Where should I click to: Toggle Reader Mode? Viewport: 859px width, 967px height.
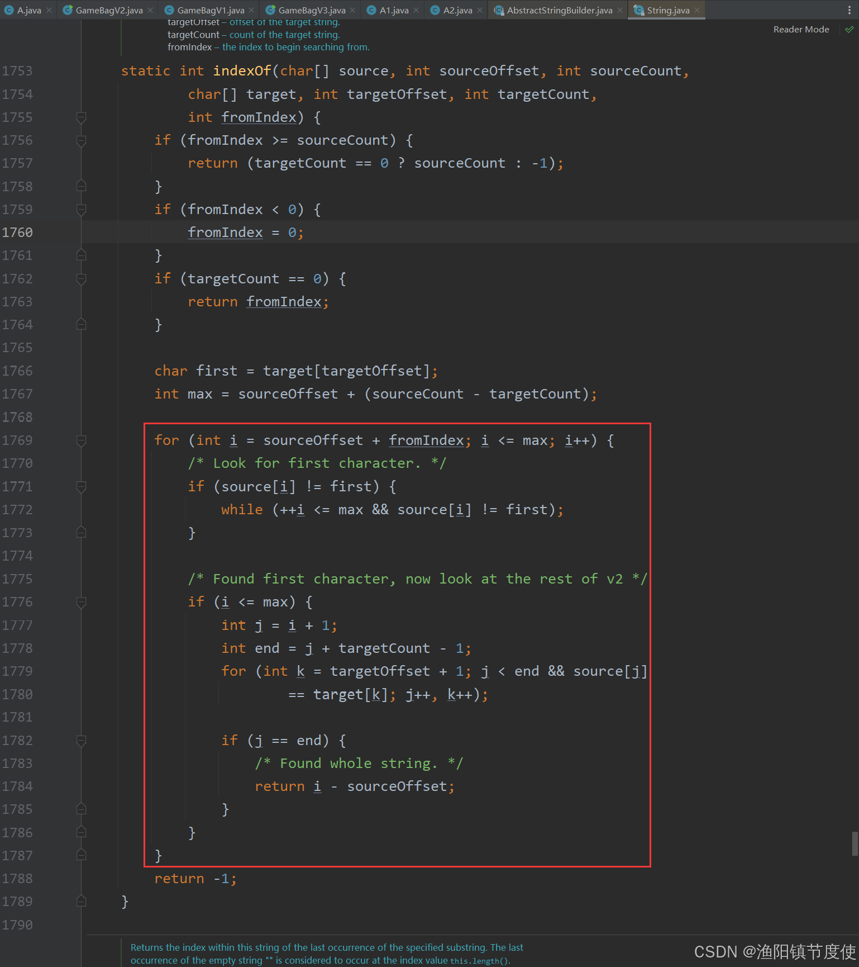point(801,30)
